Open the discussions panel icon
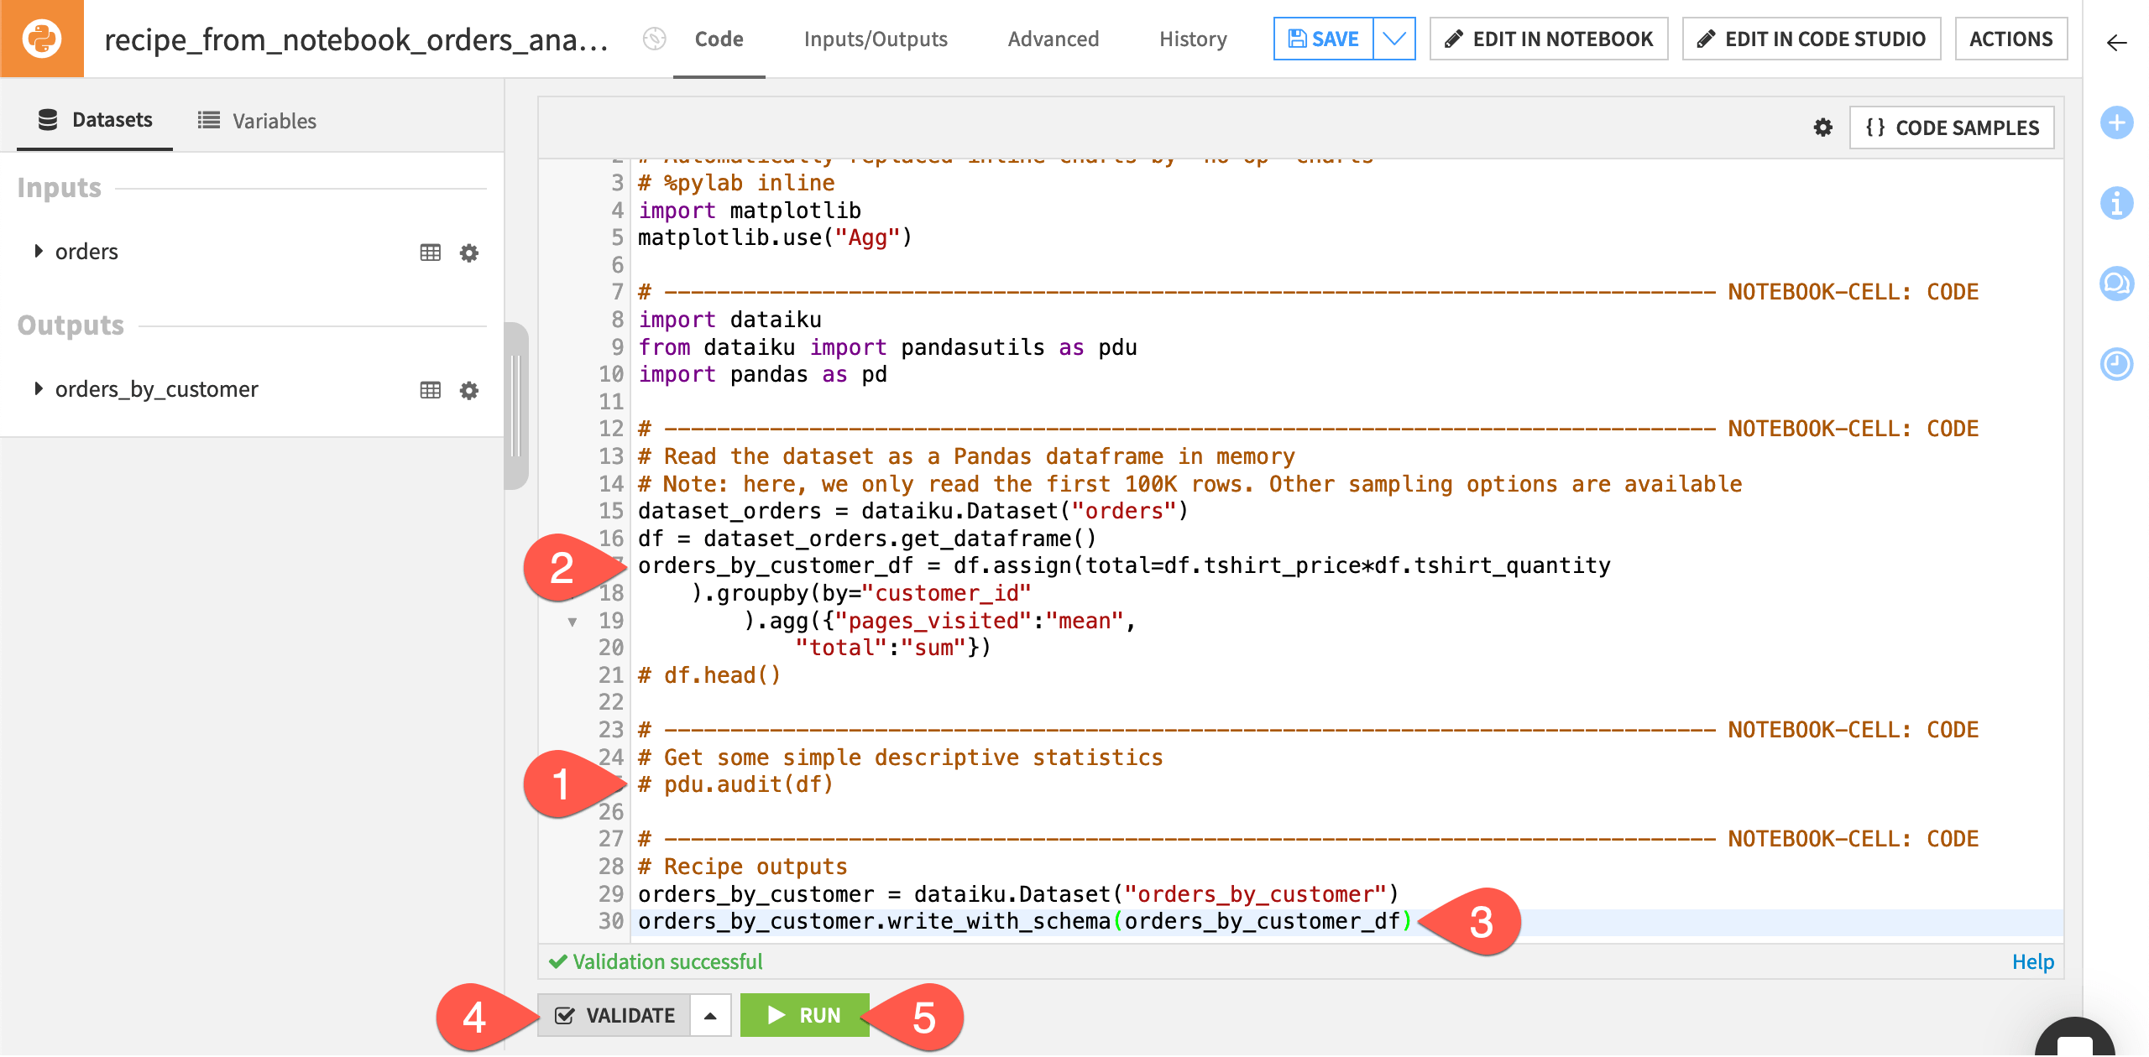 coord(2116,284)
